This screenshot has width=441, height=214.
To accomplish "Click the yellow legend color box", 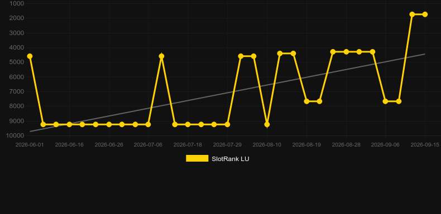I will [197, 158].
